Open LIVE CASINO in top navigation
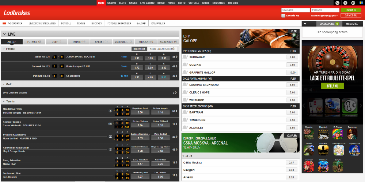Viewport: 365px width, 182px height. point(147,3)
